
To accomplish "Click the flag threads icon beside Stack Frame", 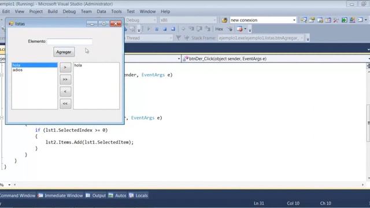I will [187, 38].
